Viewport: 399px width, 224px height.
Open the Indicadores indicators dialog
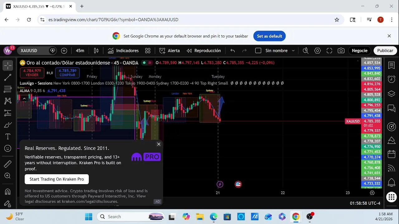(123, 50)
